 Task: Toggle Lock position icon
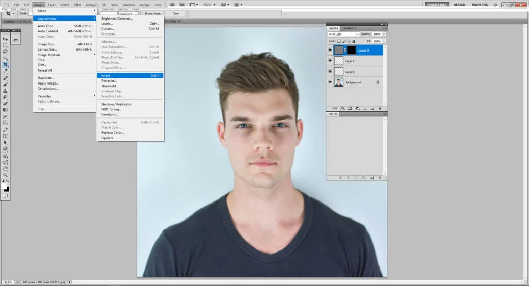(349, 41)
